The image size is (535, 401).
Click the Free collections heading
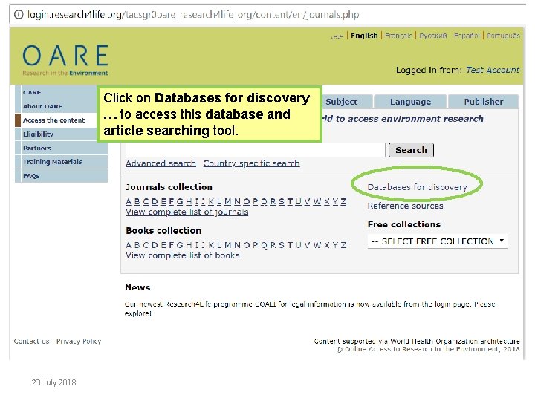[x=404, y=224]
